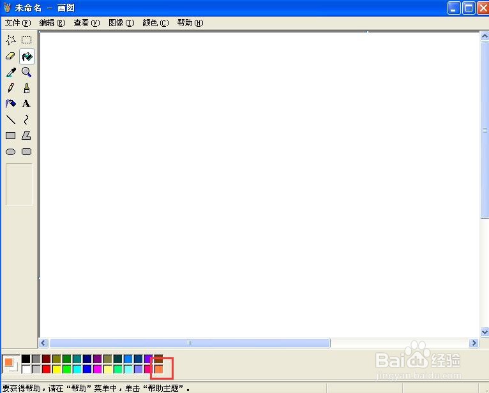489x393 pixels.
Task: Activate the Airbrush spray tool
Action: pos(11,104)
